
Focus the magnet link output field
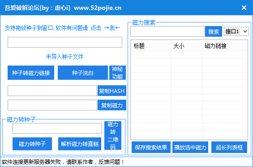coord(52,105)
